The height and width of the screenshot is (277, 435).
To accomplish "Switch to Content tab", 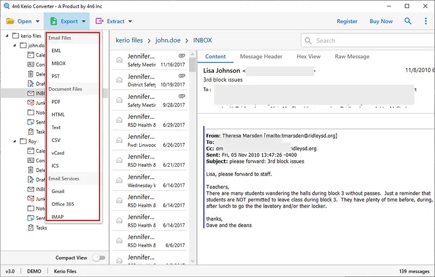I will click(215, 56).
